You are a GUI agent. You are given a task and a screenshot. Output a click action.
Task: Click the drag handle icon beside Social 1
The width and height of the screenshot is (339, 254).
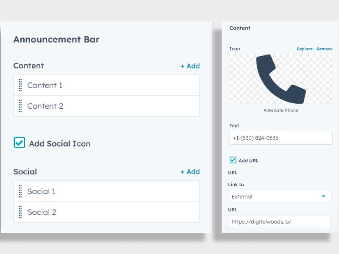(19, 191)
